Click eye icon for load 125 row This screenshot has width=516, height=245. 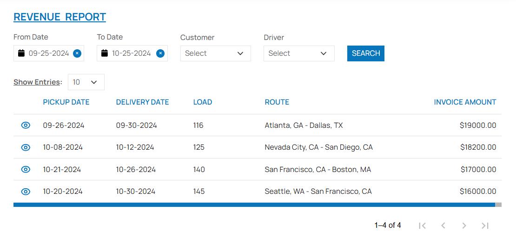26,147
